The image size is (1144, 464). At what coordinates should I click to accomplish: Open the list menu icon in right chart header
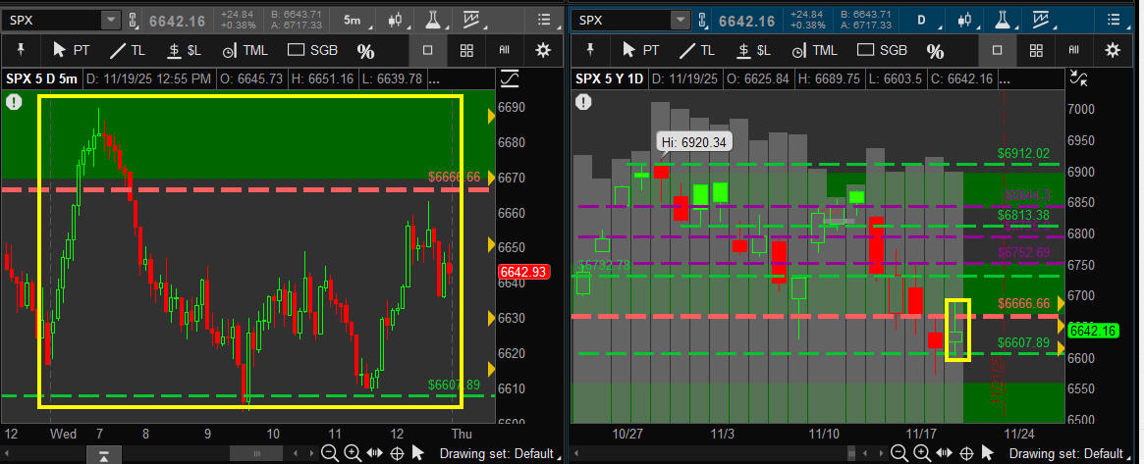point(1112,20)
